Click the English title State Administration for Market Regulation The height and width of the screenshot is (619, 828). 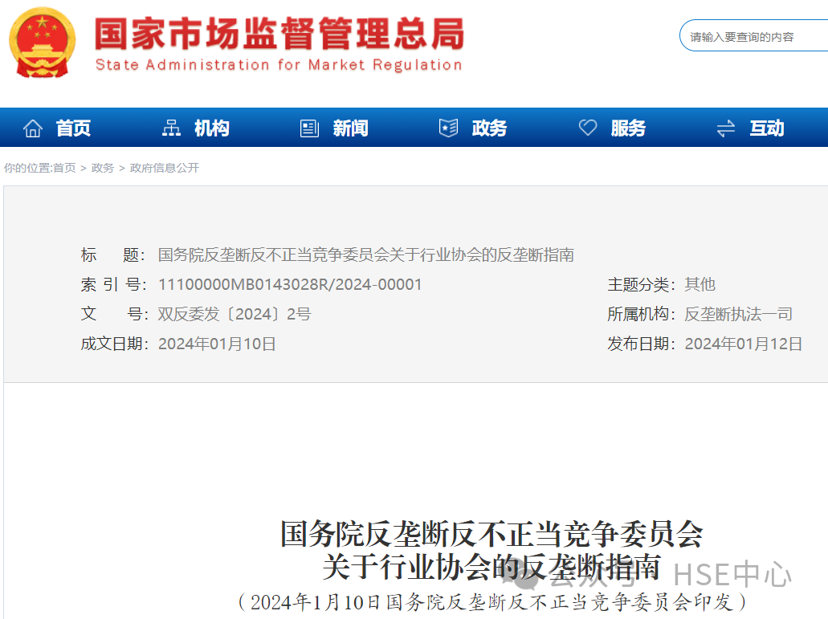279,65
